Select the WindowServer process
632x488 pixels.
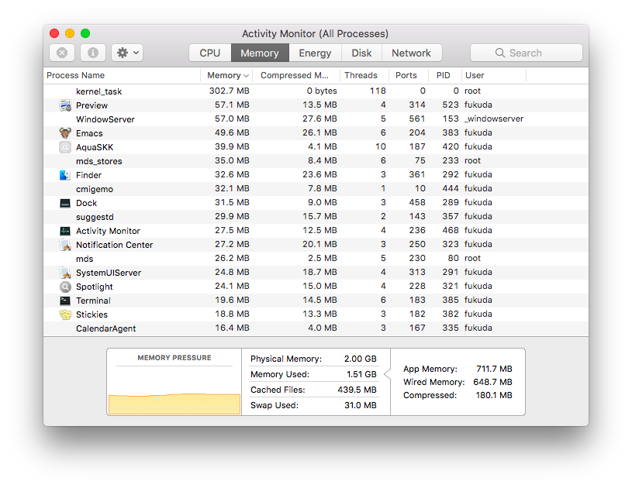(316, 119)
